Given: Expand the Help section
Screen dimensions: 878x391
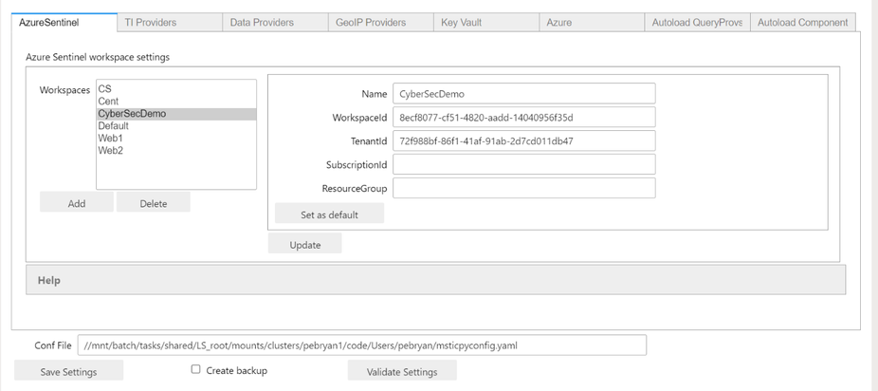Looking at the screenshot, I should [435, 280].
